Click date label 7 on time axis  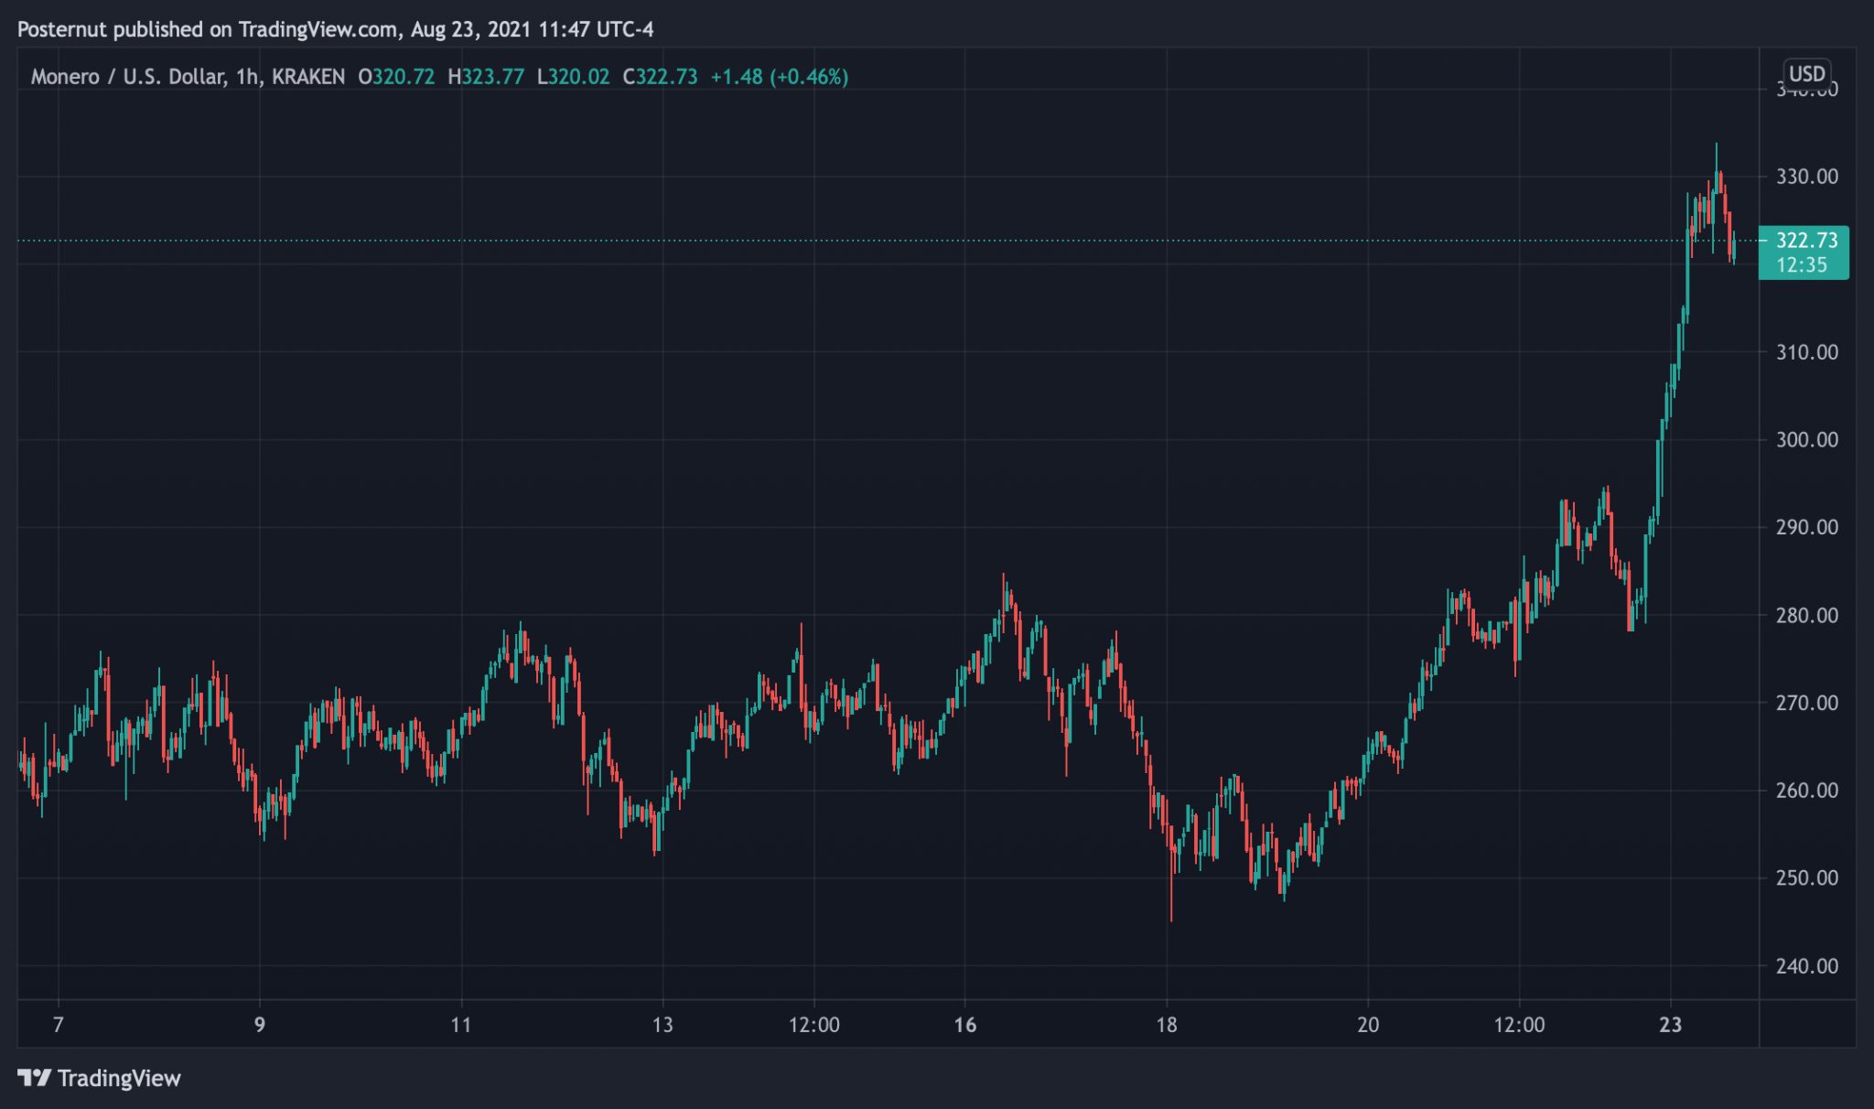tap(59, 1025)
